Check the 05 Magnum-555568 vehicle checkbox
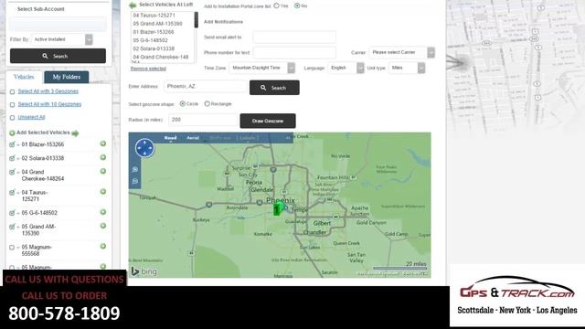Viewport: 585px width, 329px height. 12,248
